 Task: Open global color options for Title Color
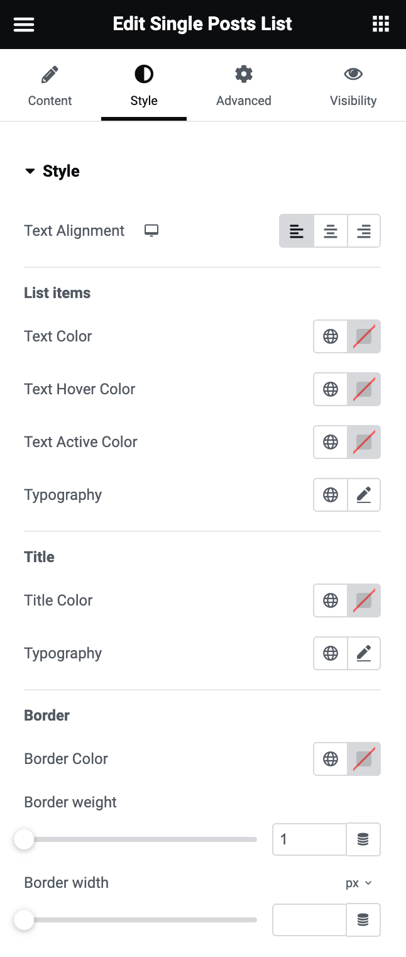click(x=330, y=600)
